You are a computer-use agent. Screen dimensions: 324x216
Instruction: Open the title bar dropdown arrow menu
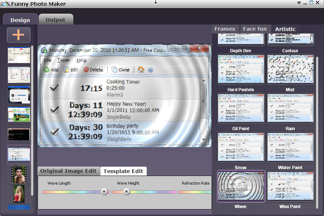pos(299,3)
